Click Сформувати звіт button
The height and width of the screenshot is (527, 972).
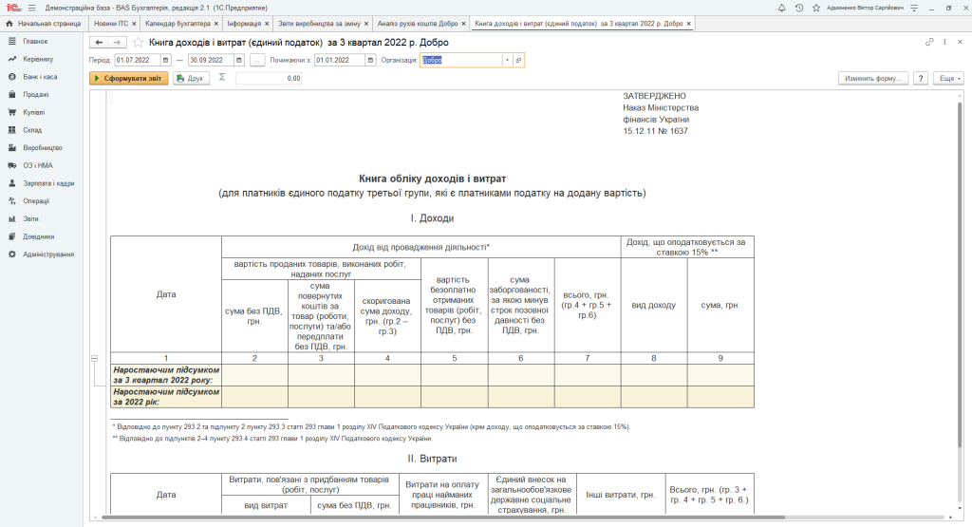pyautogui.click(x=129, y=78)
